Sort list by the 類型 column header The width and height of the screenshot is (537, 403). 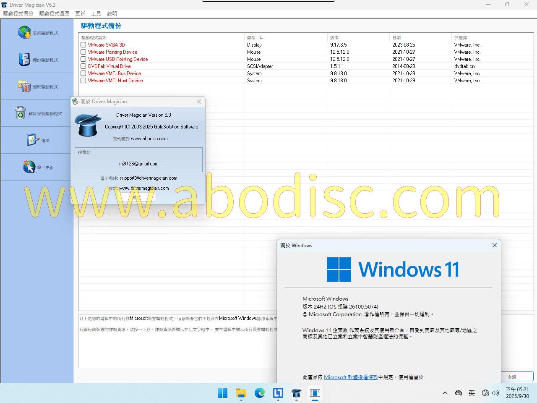pyautogui.click(x=252, y=38)
